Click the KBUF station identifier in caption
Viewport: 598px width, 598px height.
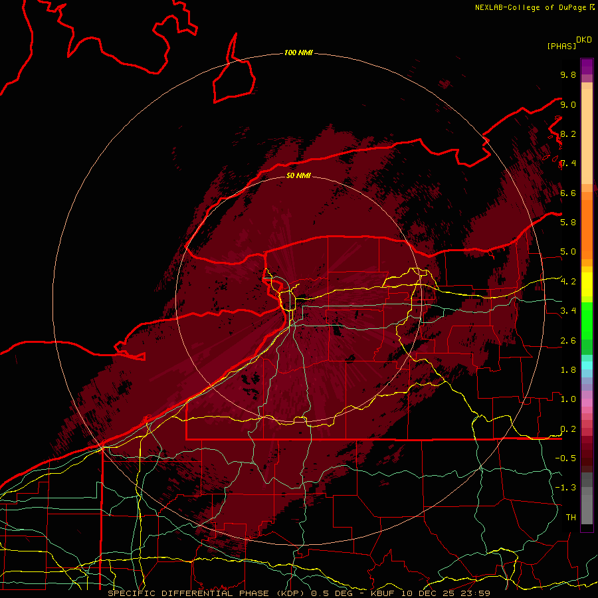pos(384,593)
